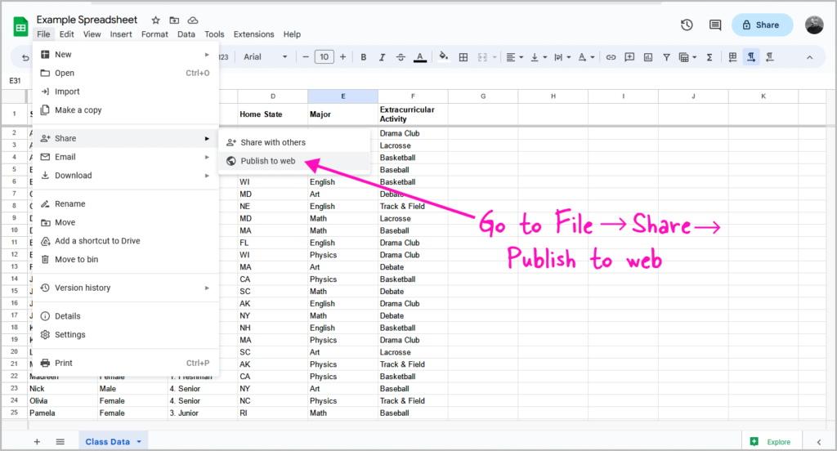Screen dimensions: 837x451
Task: Open the all sheets list icon
Action: pos(60,441)
